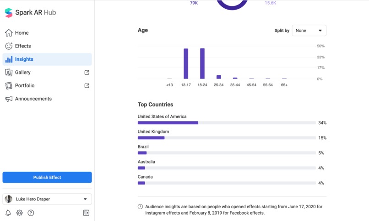Image resolution: width=369 pixels, height=221 pixels.
Task: Select Insights in the sidebar
Action: click(47, 59)
